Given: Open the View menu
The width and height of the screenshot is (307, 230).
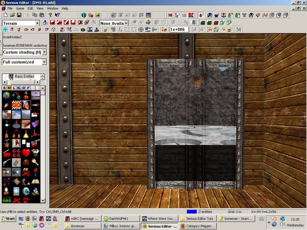Looking at the screenshot, I should coord(40,8).
